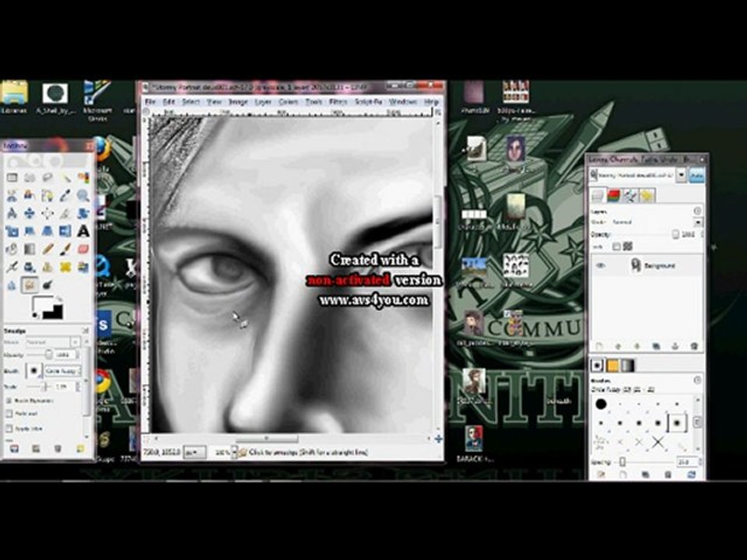Switch to the Patterns tab in lower dock
The image size is (747, 560).
[x=612, y=366]
